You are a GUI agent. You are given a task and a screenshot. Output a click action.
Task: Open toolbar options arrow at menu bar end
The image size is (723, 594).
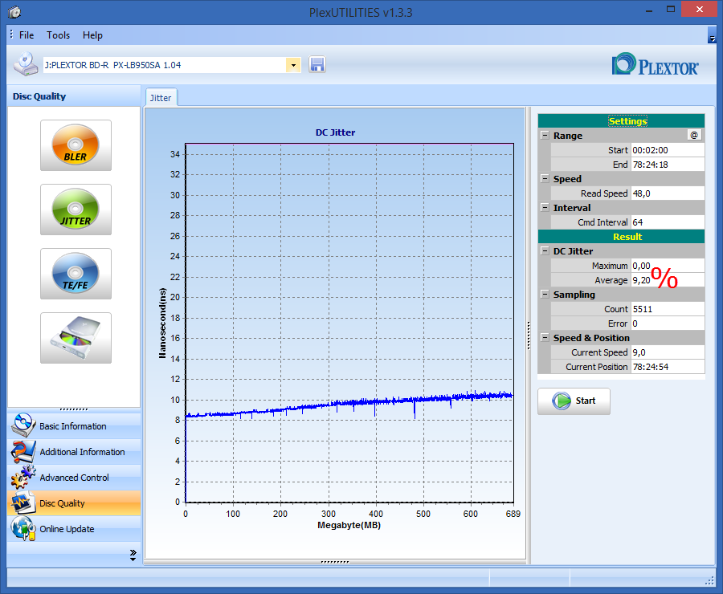712,35
